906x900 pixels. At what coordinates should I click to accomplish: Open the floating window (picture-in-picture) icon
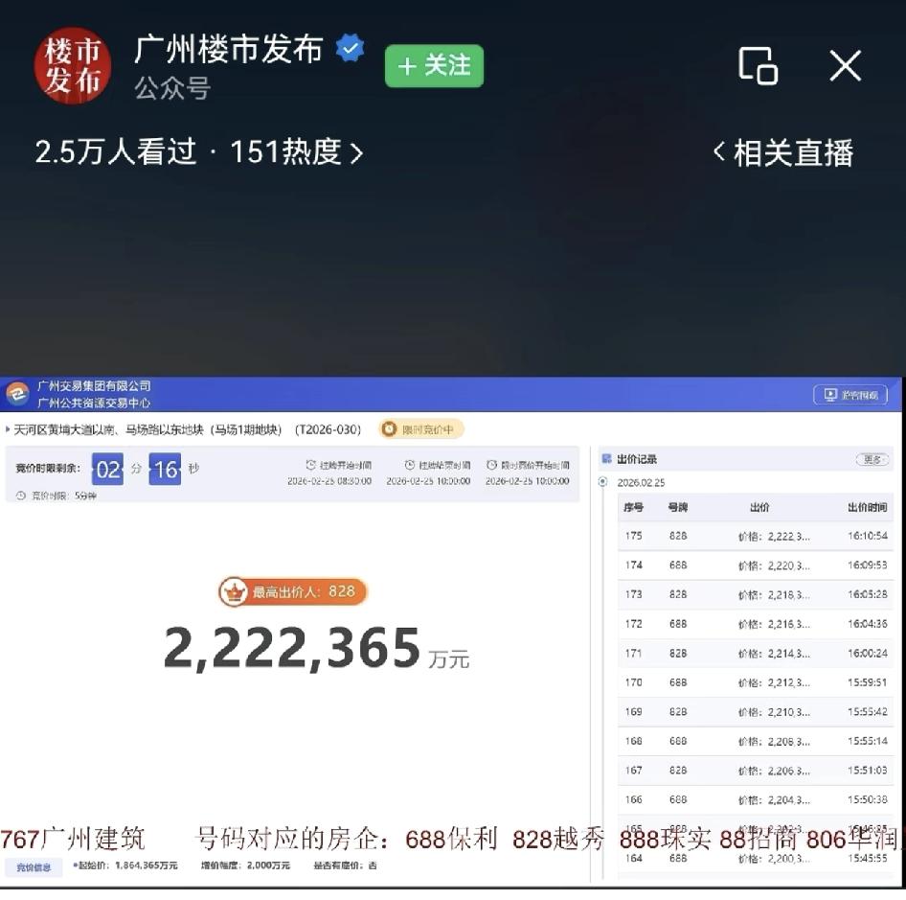click(x=758, y=66)
